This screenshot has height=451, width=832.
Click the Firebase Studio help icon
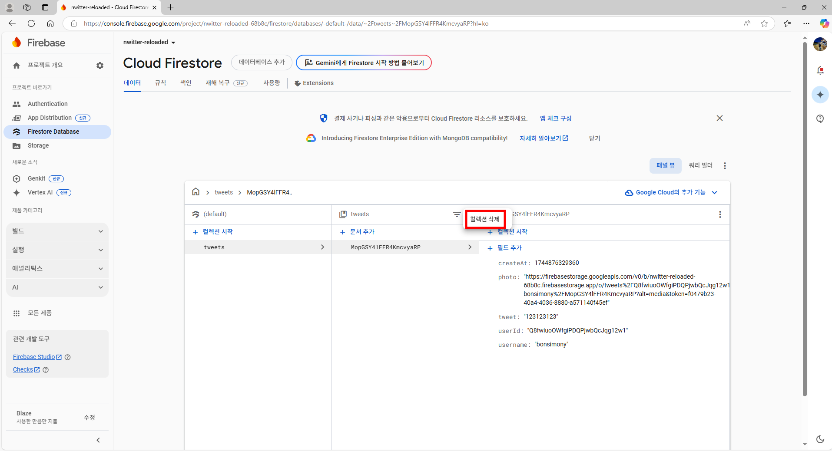pyautogui.click(x=67, y=357)
